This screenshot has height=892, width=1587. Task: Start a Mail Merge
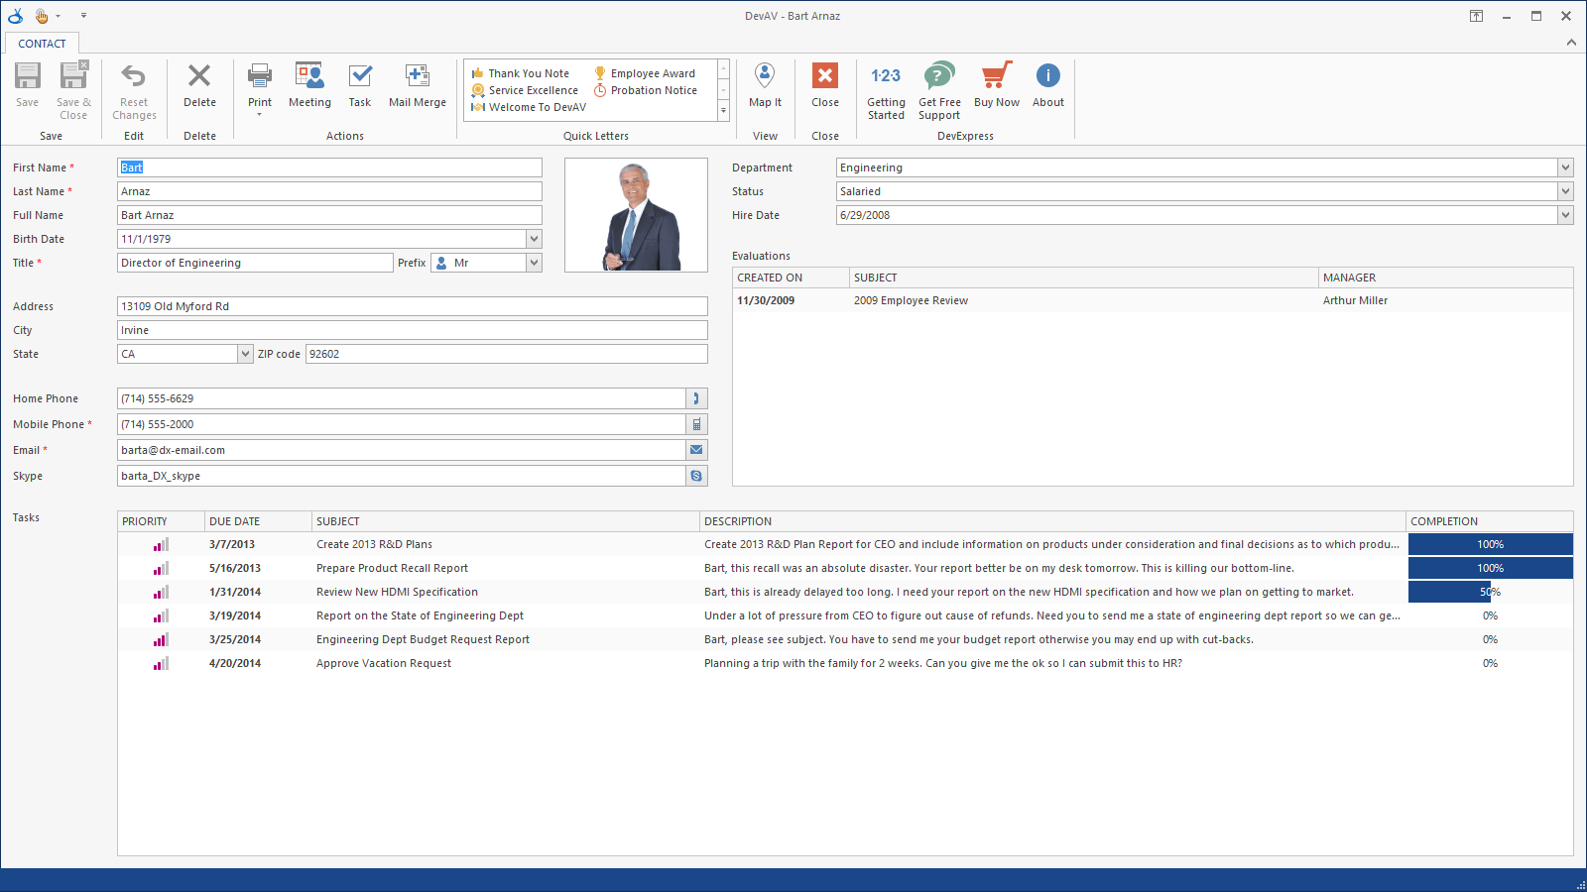tap(417, 87)
